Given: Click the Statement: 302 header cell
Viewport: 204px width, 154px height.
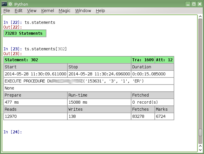Looking at the screenshot, I should click(x=67, y=60).
